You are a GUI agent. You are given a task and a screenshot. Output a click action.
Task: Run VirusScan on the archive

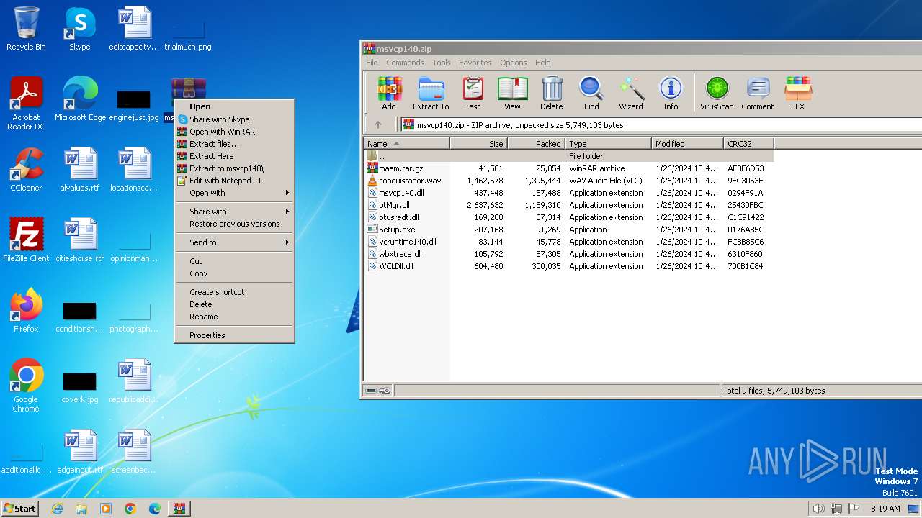pos(717,94)
